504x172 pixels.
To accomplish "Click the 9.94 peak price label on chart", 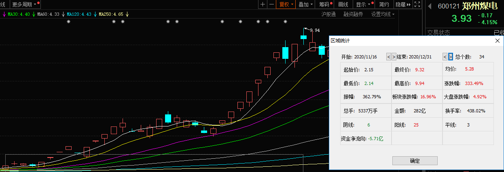I will click(x=314, y=30).
